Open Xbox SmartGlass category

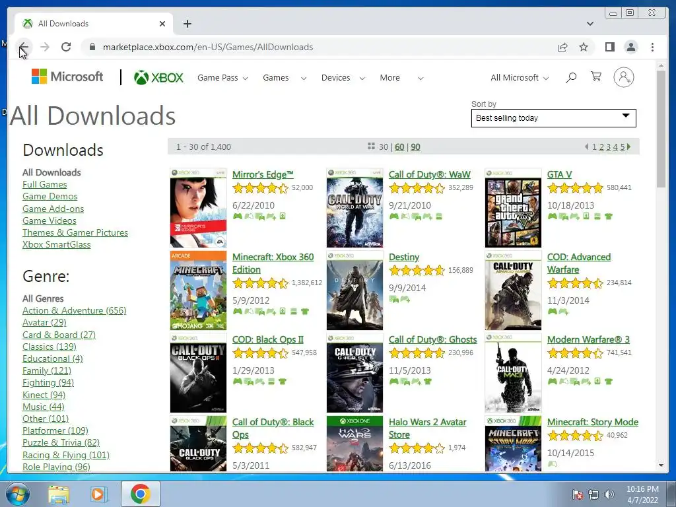coord(57,244)
